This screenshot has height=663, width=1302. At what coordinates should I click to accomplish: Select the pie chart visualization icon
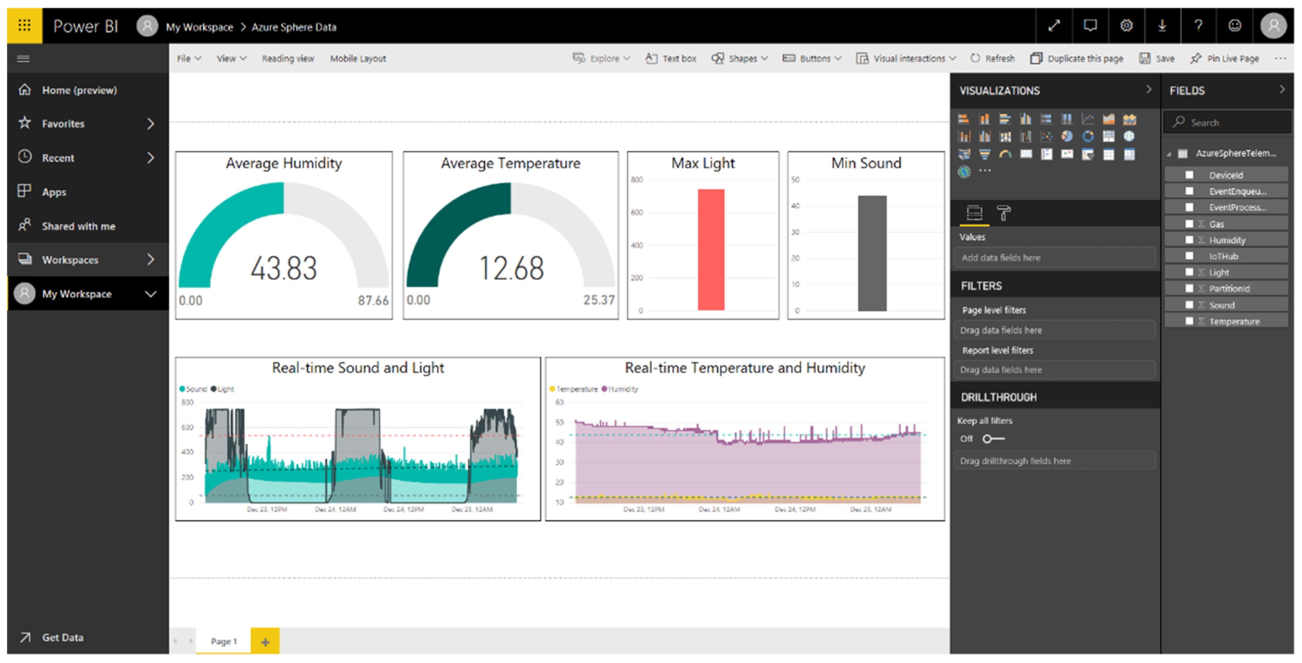point(1067,136)
